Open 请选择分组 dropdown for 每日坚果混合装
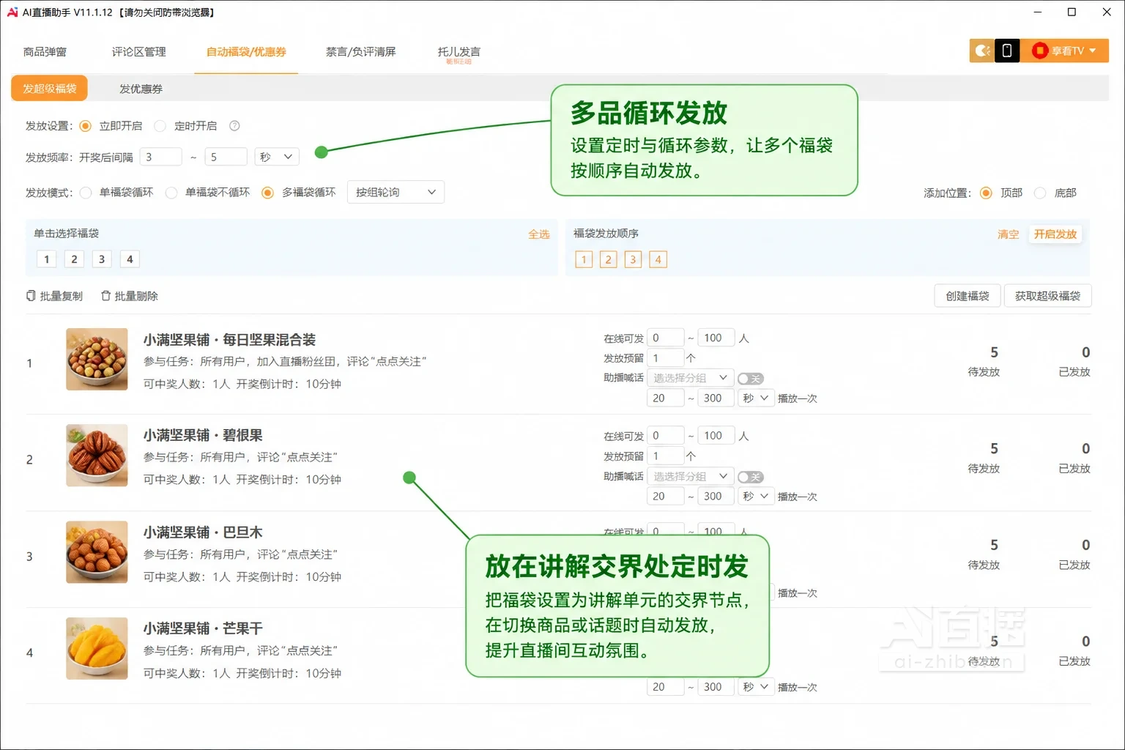The image size is (1125, 750). click(690, 378)
